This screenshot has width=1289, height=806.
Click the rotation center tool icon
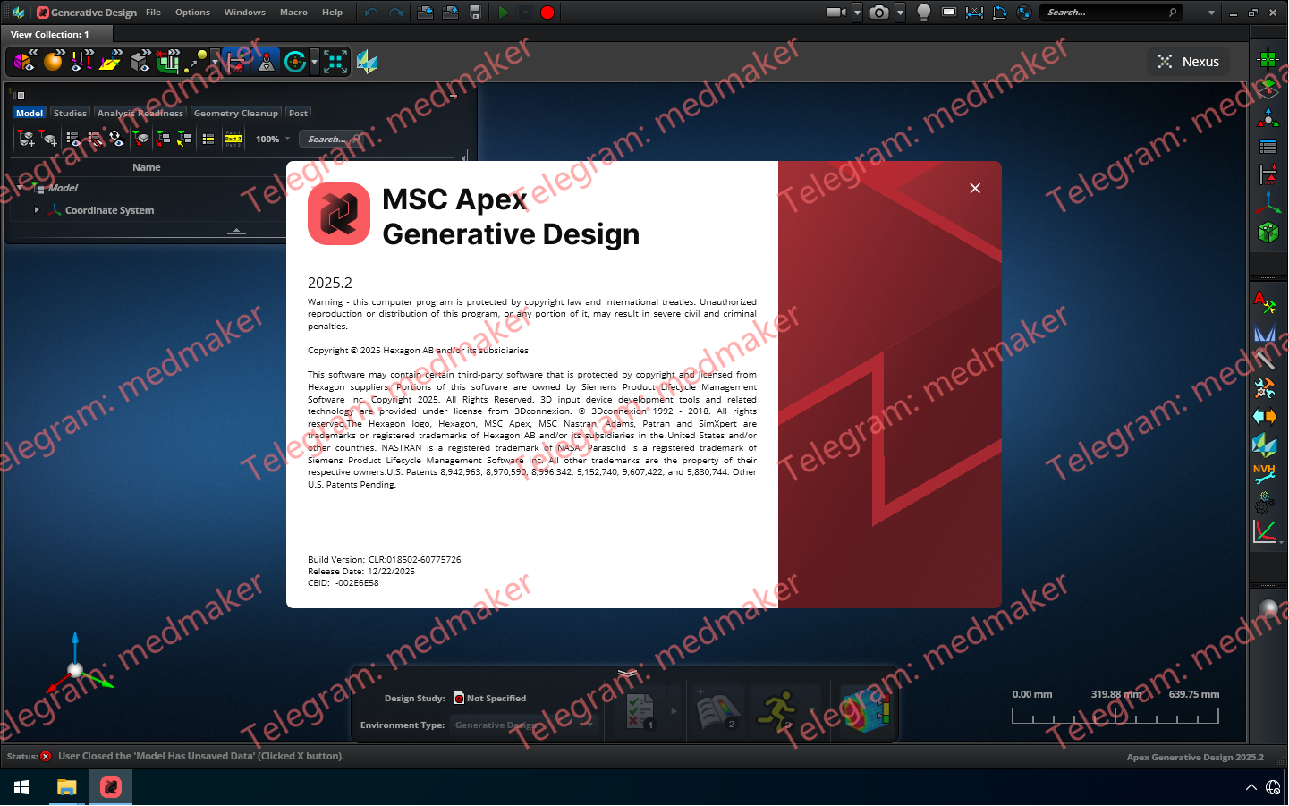(295, 61)
